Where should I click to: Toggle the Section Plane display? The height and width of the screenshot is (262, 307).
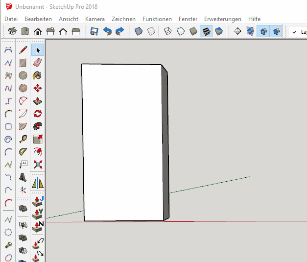(250, 32)
